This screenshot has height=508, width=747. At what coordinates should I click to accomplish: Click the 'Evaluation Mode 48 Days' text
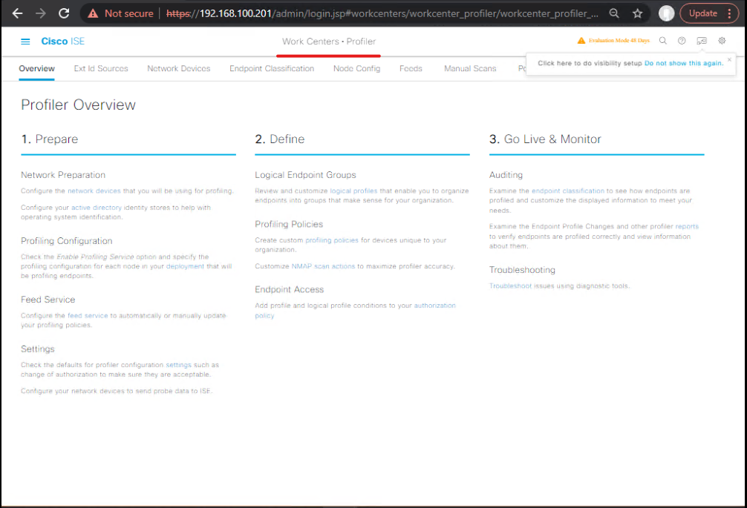click(x=619, y=41)
